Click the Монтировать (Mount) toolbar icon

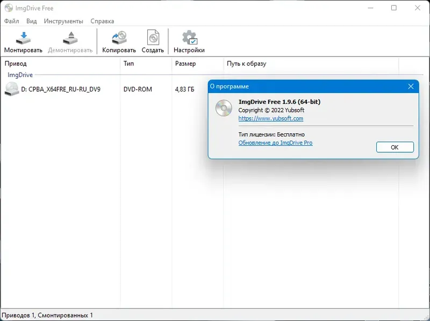click(x=23, y=38)
